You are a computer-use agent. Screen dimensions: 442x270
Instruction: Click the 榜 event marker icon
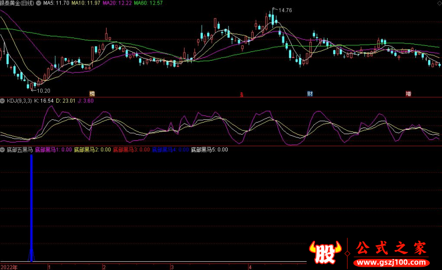(92, 93)
